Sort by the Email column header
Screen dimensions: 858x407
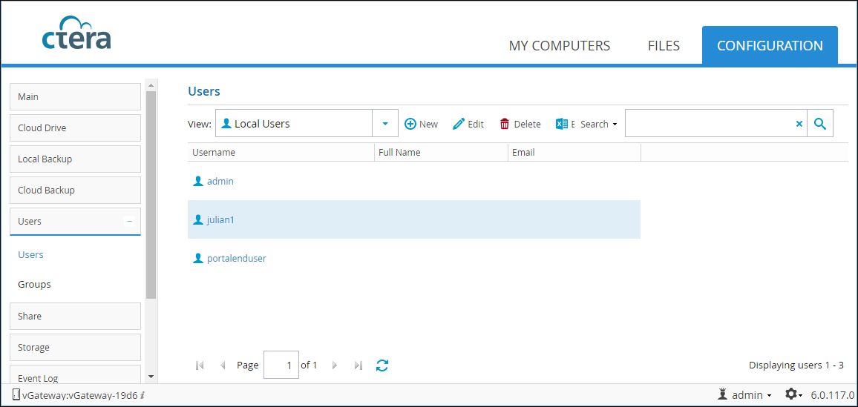[x=574, y=153]
